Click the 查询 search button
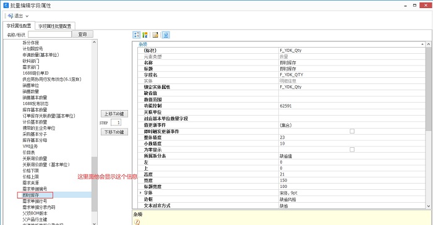 tap(82, 34)
